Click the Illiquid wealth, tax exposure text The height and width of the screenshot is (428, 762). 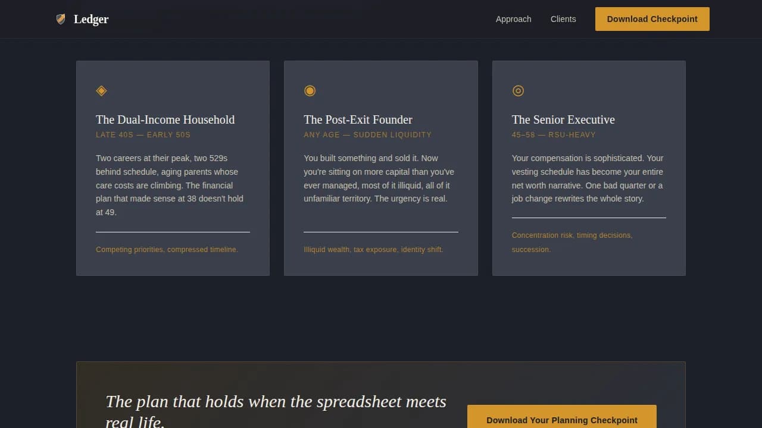[373, 250]
